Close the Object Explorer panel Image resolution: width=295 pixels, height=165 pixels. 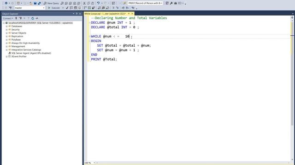[80, 14]
